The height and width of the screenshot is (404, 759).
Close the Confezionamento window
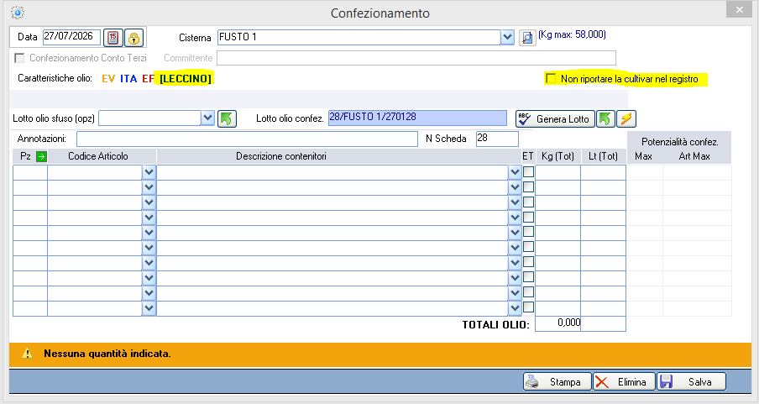coord(739,10)
